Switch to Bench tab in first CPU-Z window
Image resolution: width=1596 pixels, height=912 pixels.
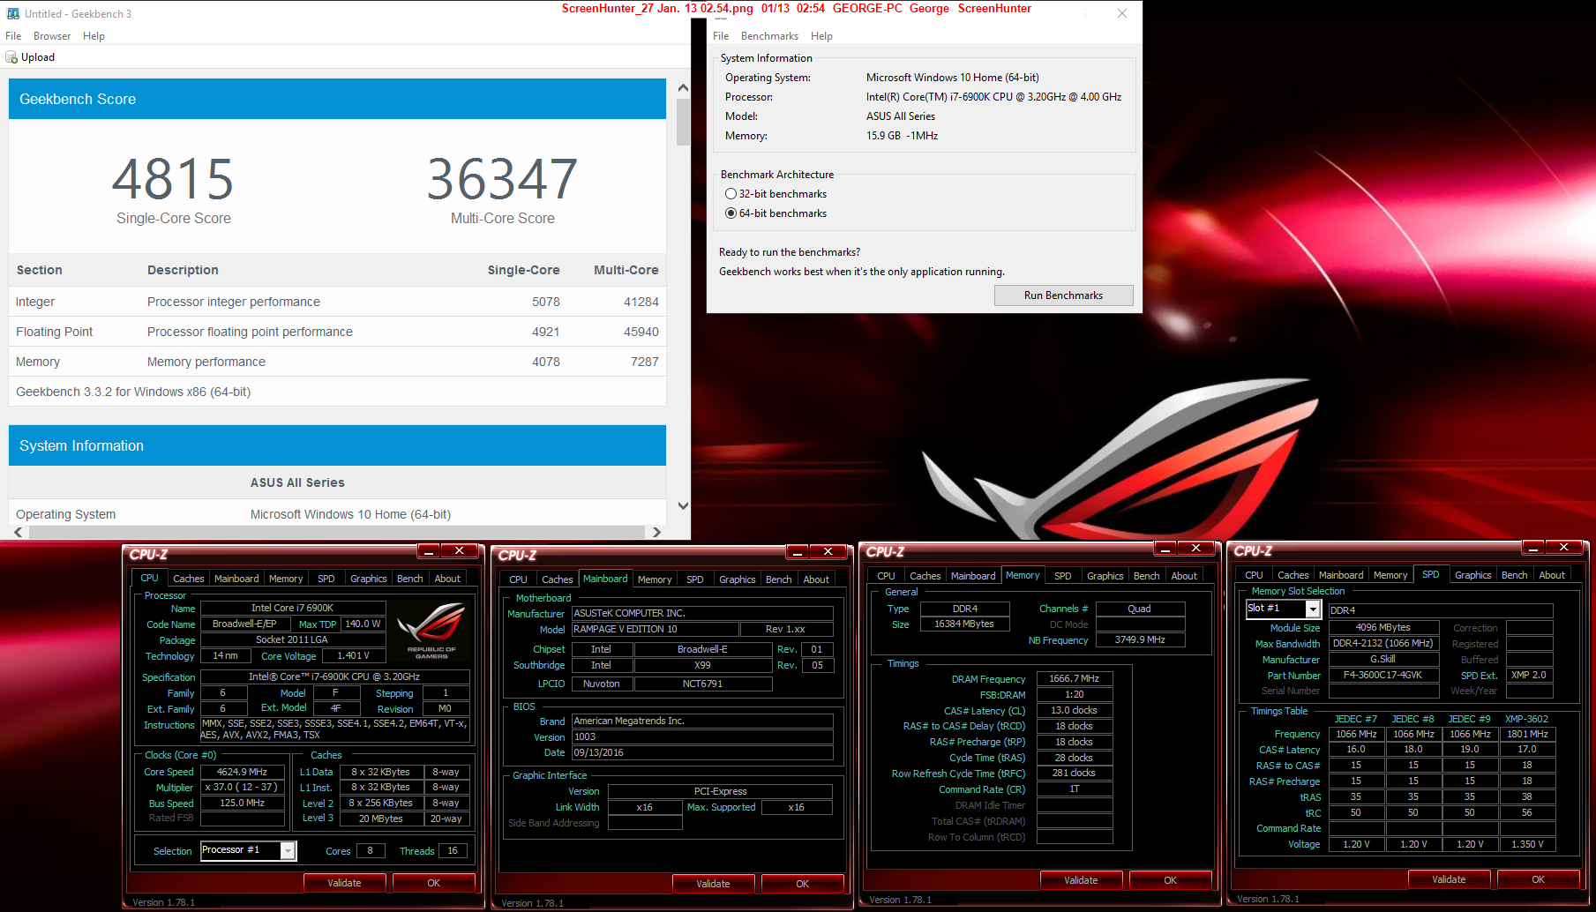tap(409, 579)
